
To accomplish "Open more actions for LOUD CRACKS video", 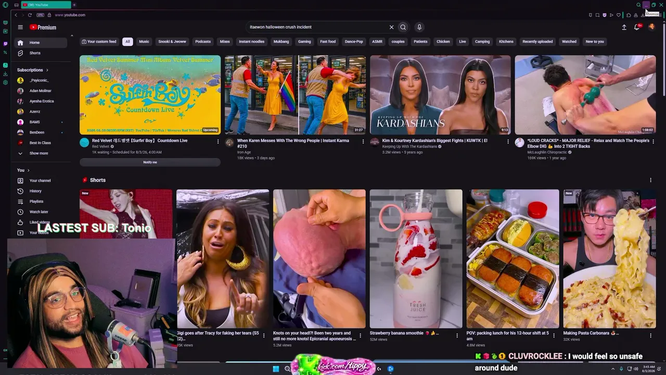I will [x=653, y=141].
